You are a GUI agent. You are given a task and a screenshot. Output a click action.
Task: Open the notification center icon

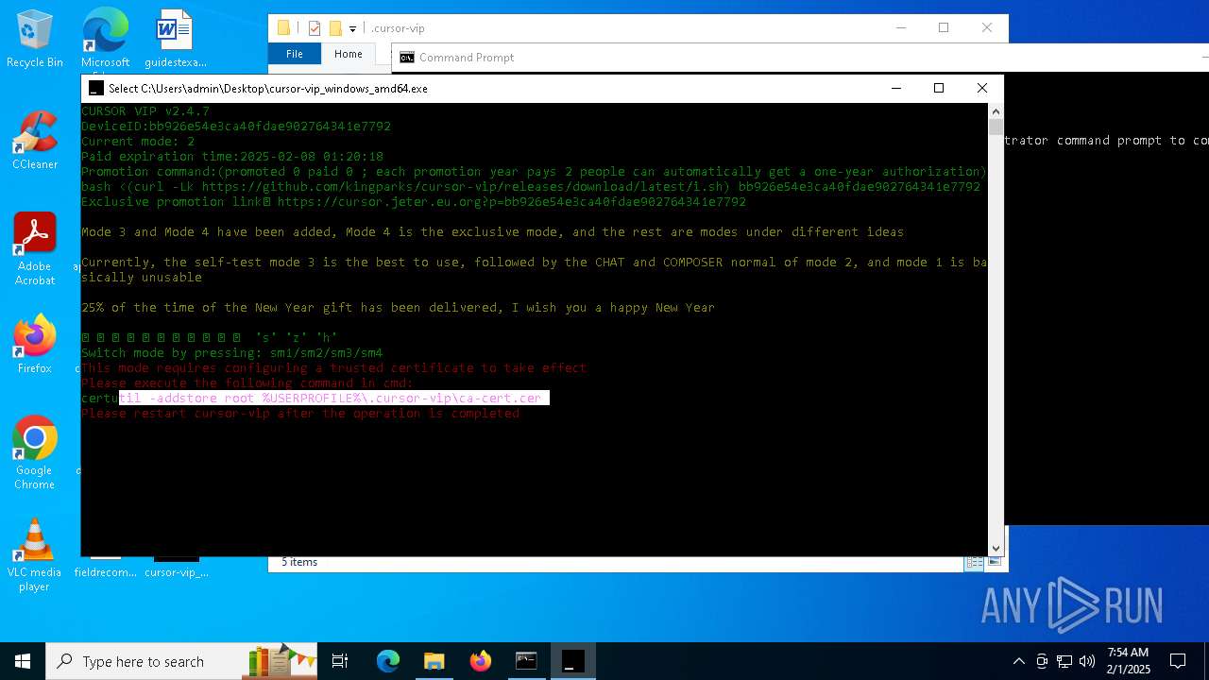[x=1178, y=661]
